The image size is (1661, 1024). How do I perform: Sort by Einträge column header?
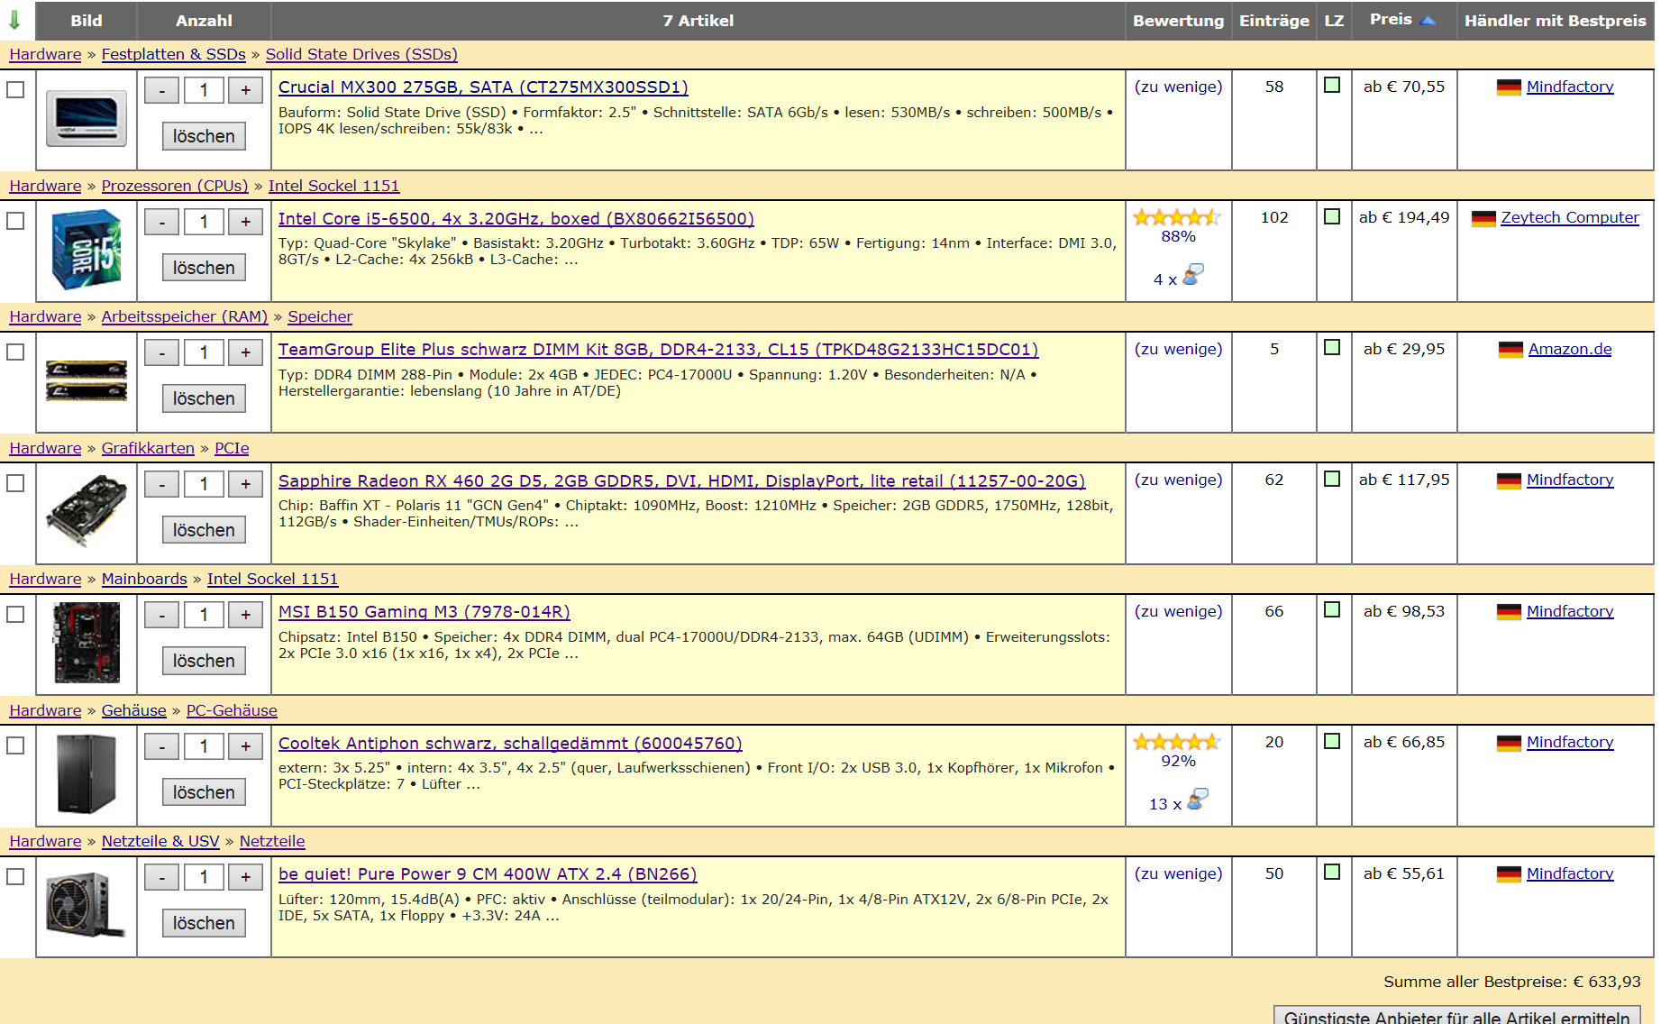click(1273, 21)
